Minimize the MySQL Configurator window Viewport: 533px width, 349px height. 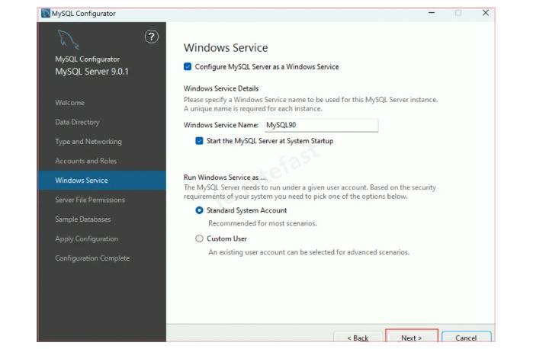(432, 13)
